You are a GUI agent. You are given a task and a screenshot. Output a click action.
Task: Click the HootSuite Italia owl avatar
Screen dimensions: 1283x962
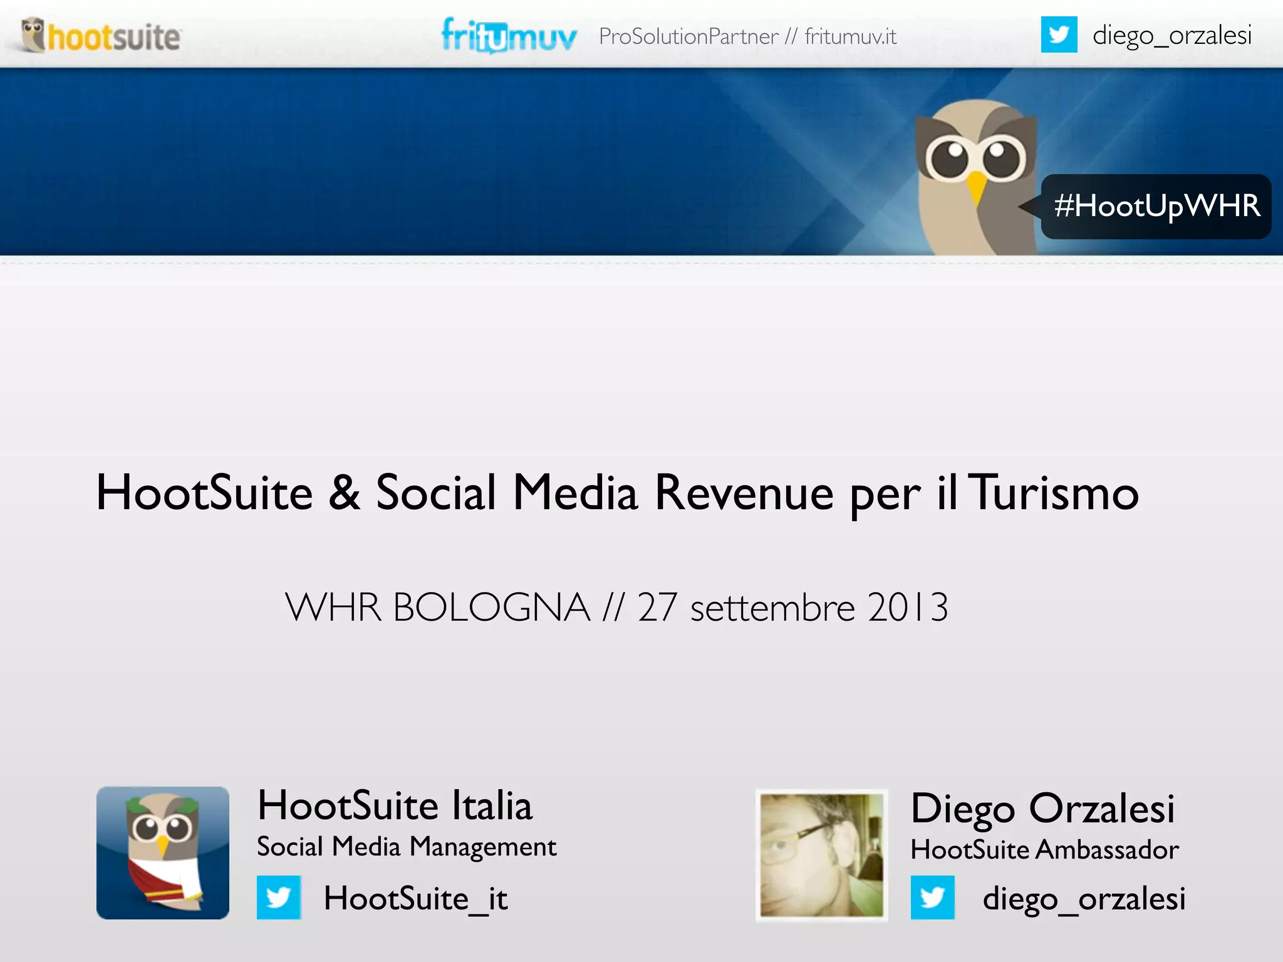(163, 853)
